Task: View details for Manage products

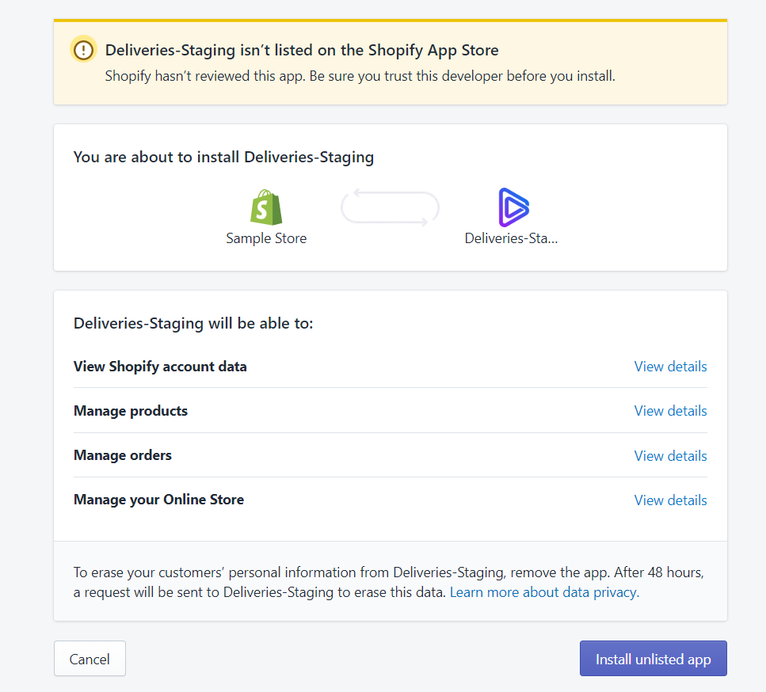Action: pyautogui.click(x=670, y=411)
